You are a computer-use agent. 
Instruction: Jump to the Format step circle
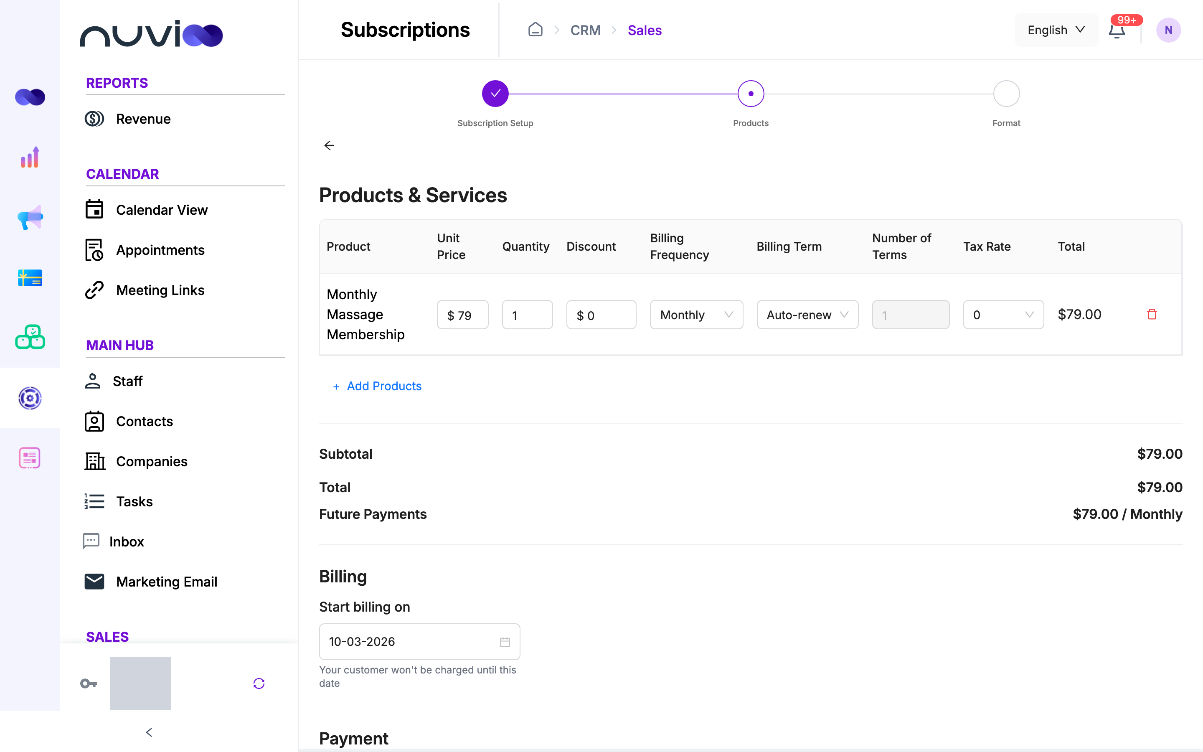pos(1006,94)
